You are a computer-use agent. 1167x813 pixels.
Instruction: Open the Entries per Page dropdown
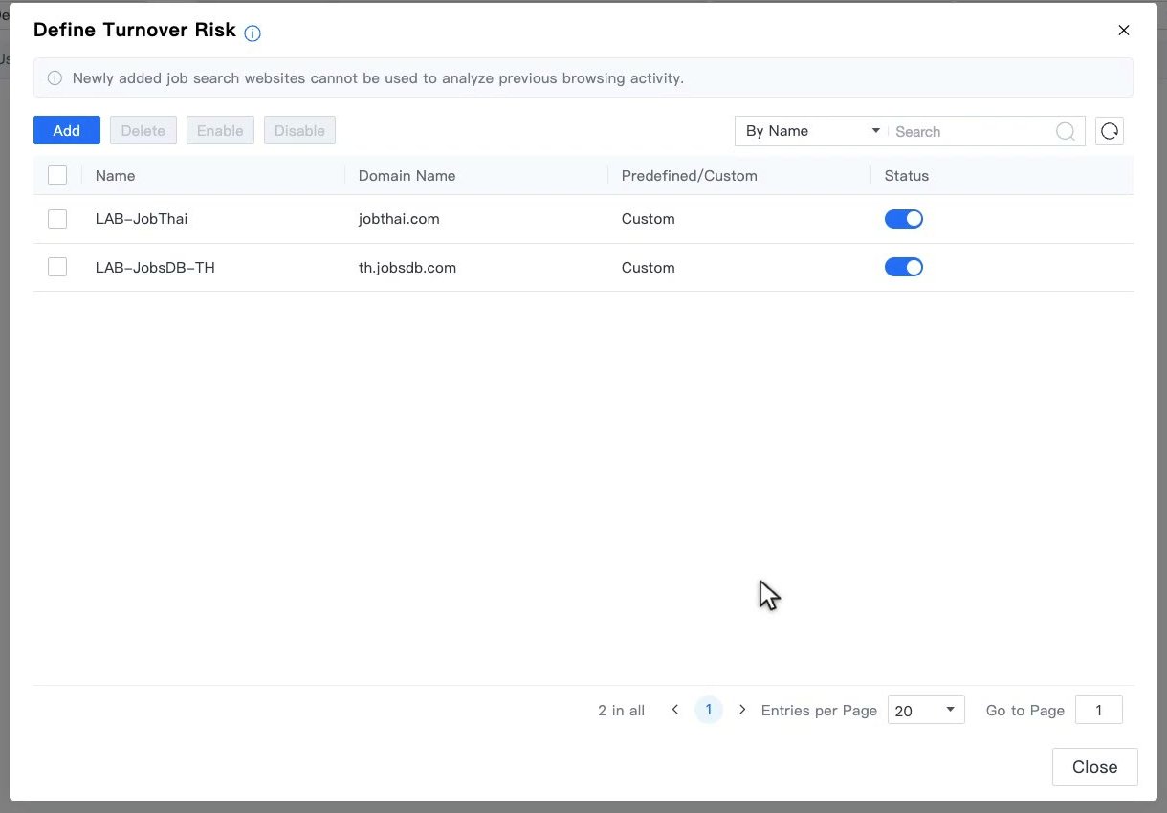(x=926, y=710)
